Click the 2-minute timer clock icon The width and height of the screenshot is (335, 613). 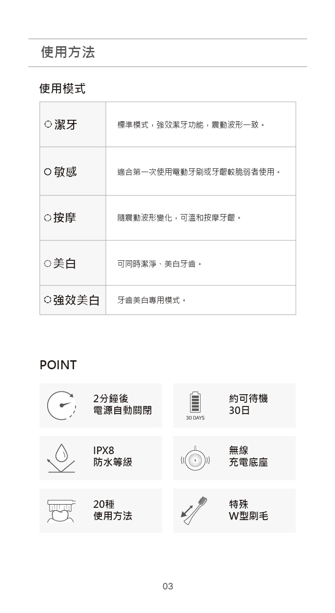click(61, 405)
